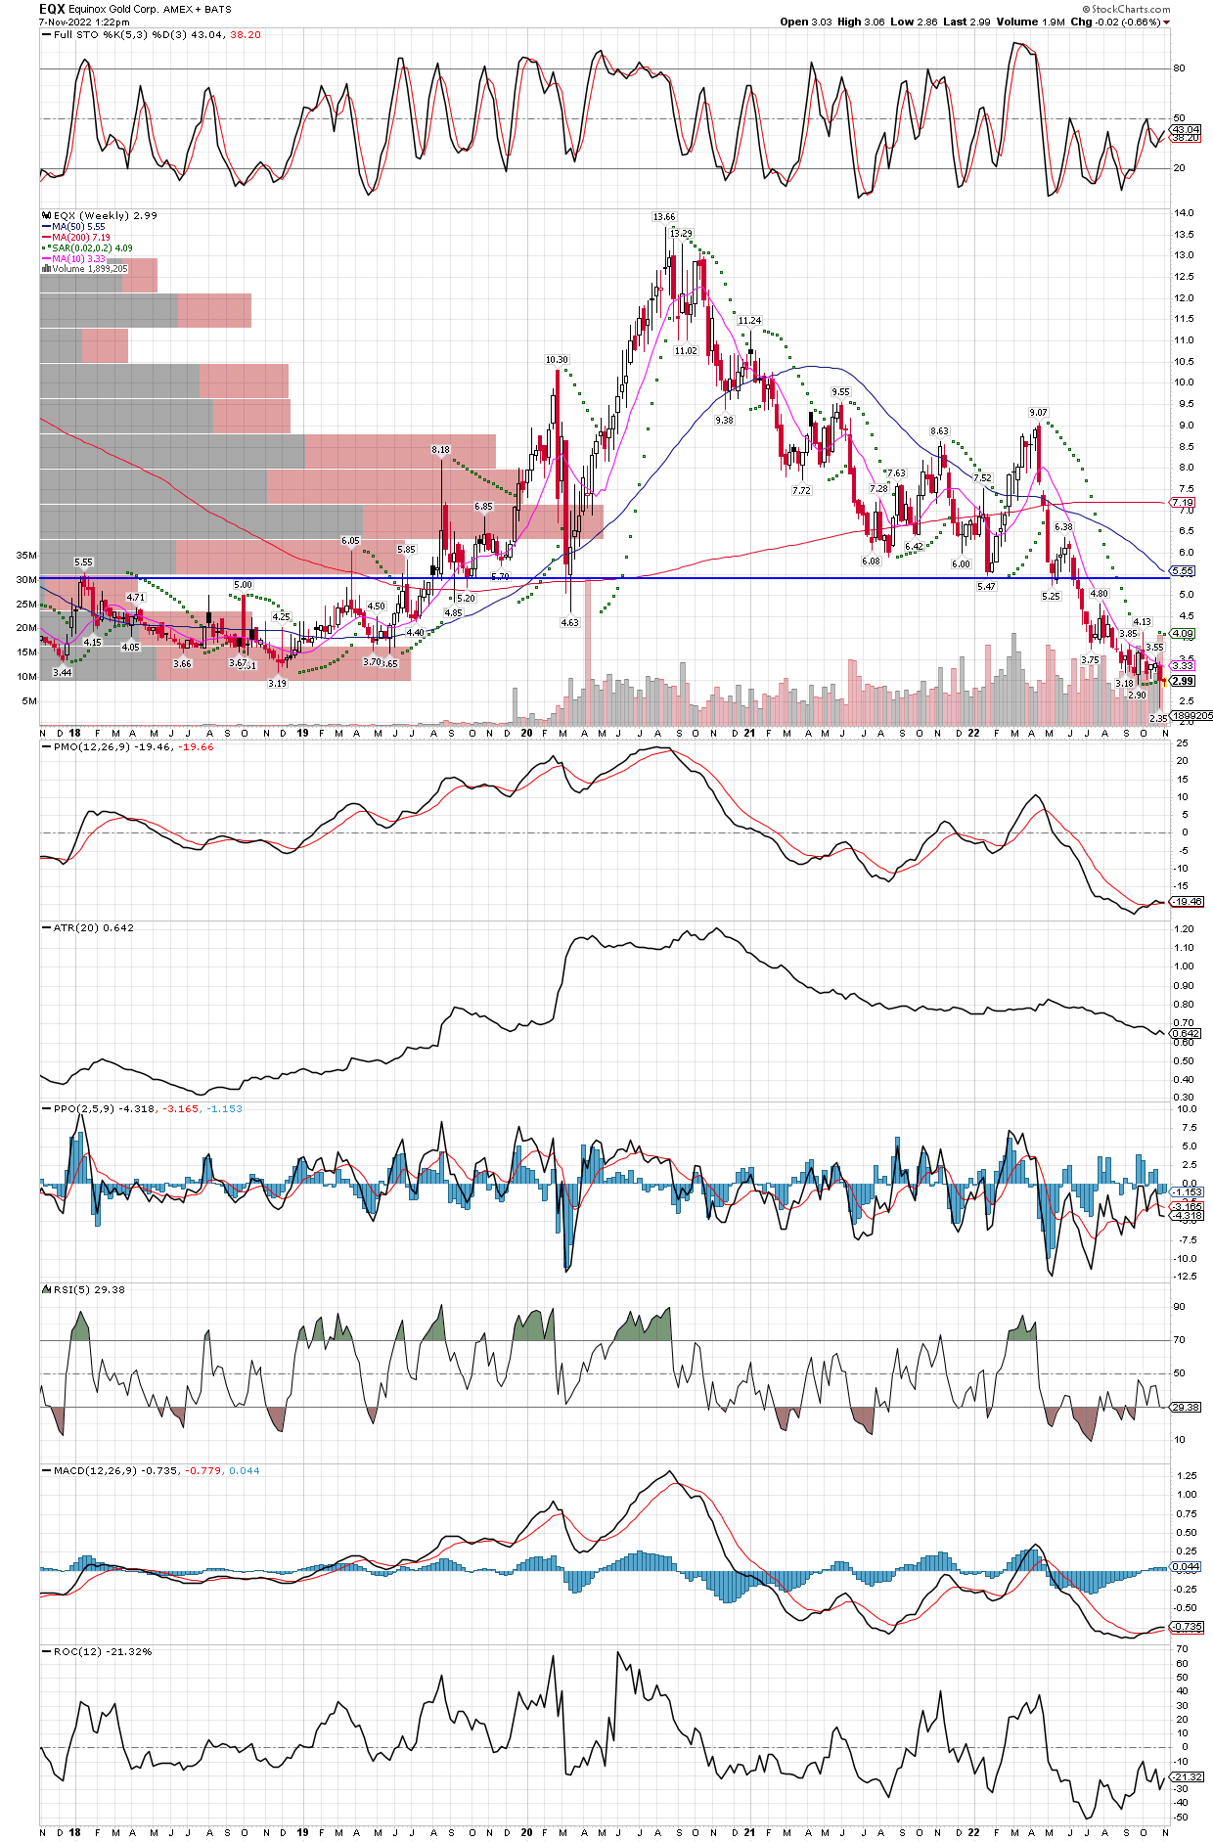
Task: Click the 35M volume axis label
Action: 26,556
